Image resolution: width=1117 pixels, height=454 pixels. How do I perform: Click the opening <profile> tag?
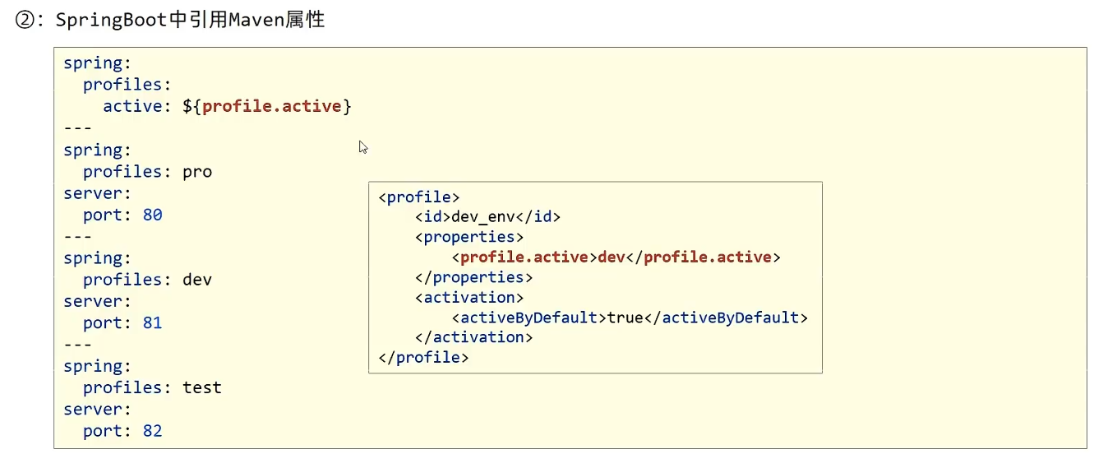click(x=418, y=197)
